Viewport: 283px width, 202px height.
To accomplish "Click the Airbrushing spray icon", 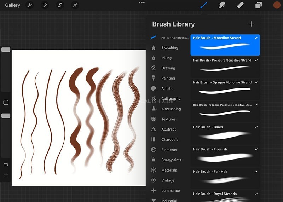I will point(154,109).
